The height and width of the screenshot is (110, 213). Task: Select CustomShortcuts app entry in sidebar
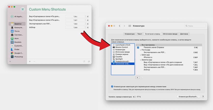tap(17, 46)
